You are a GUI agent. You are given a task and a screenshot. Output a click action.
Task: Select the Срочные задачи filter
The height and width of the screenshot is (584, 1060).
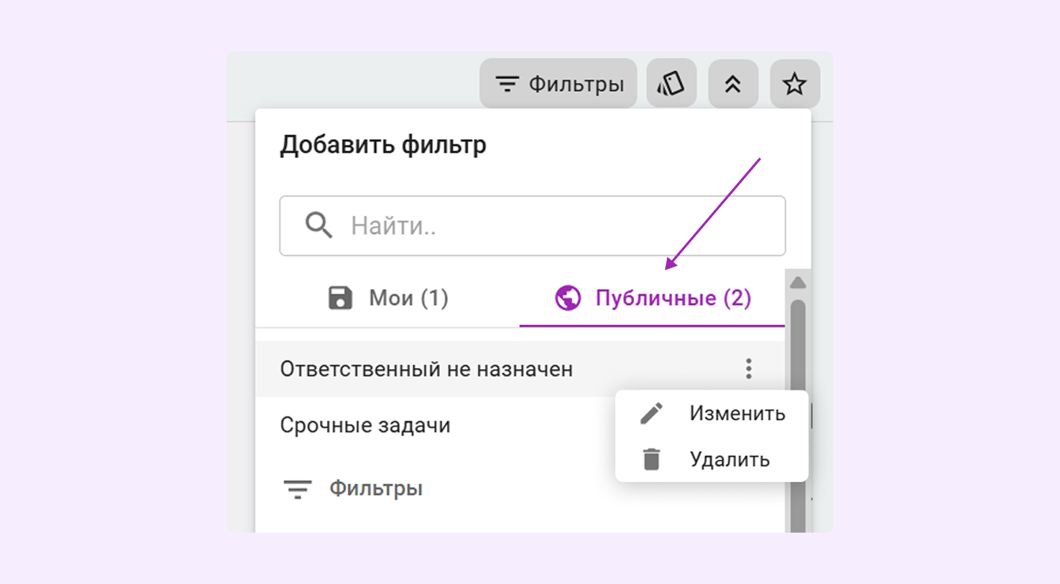tap(365, 424)
